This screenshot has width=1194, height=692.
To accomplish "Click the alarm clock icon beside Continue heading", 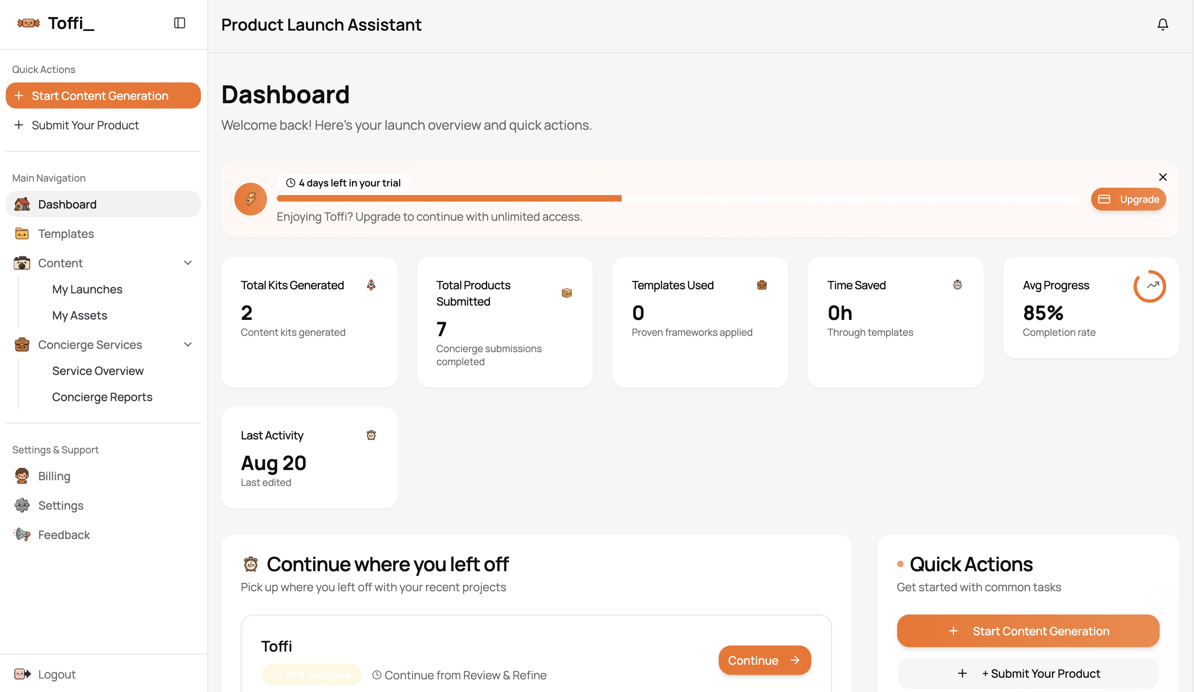I will (251, 564).
